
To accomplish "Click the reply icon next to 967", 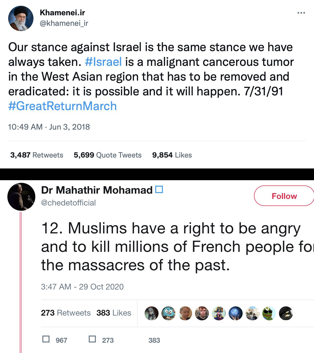I will tap(46, 339).
